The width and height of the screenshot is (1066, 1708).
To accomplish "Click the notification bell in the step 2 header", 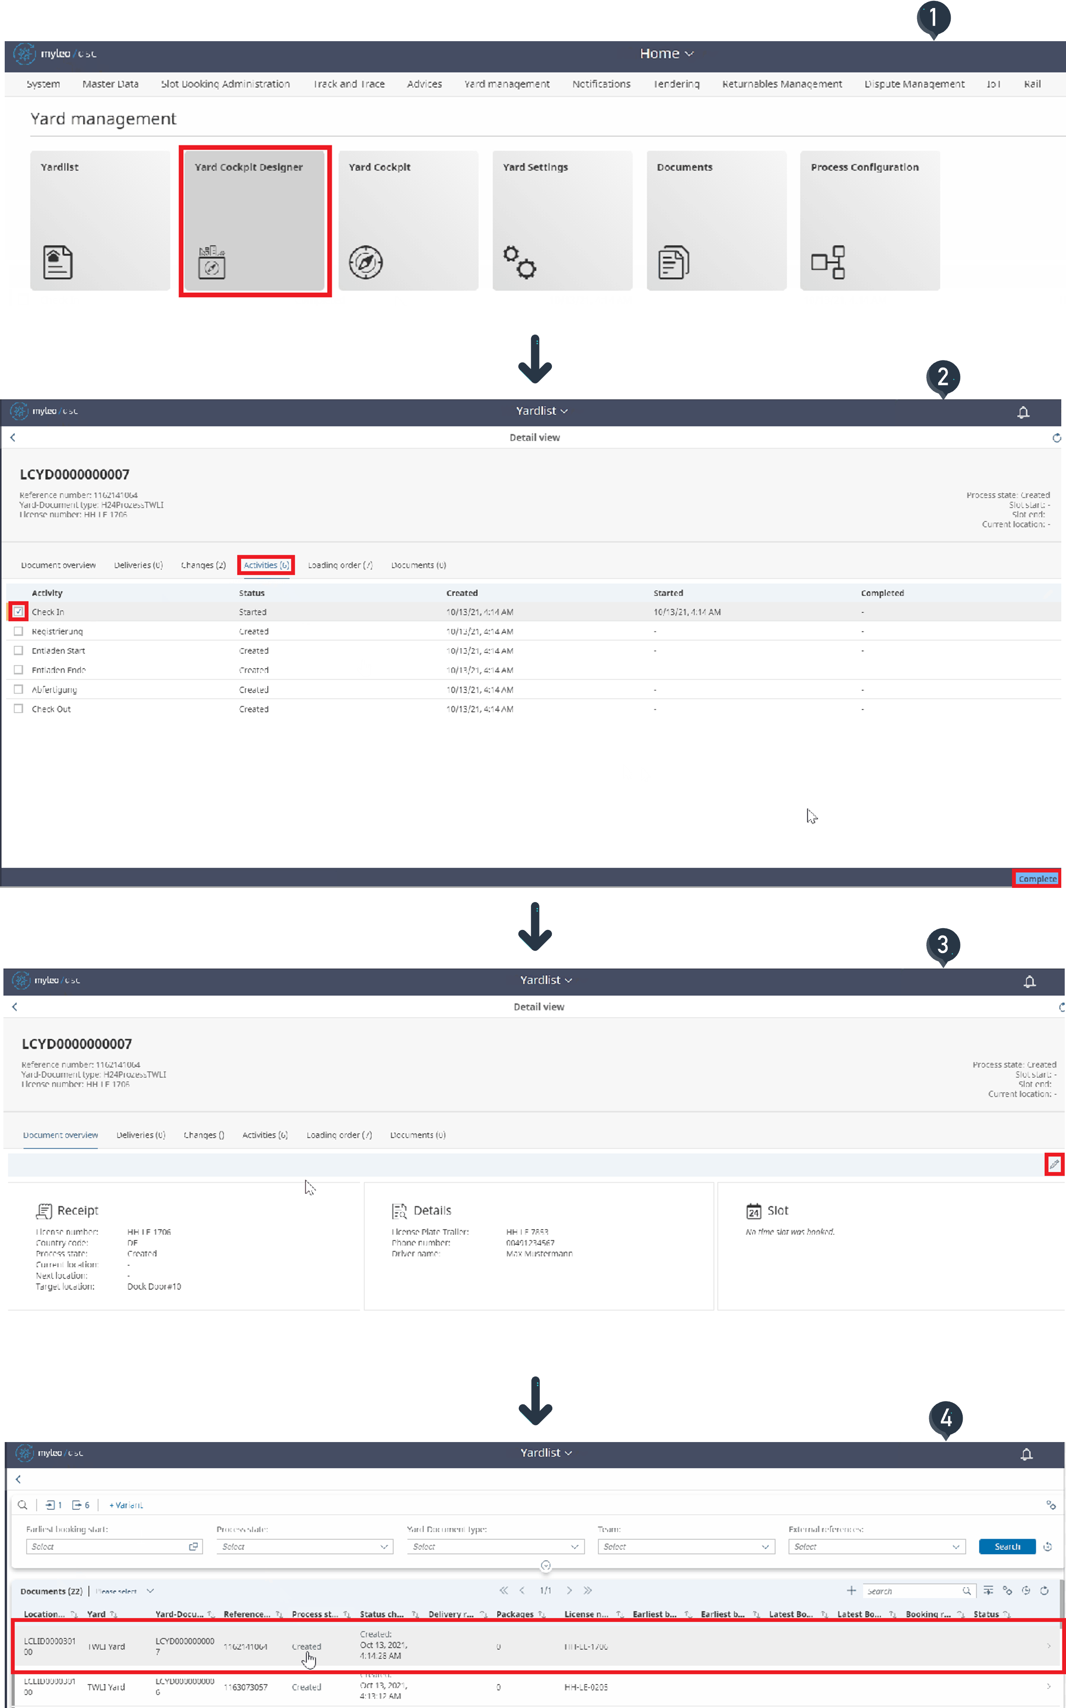I will pos(1023,413).
